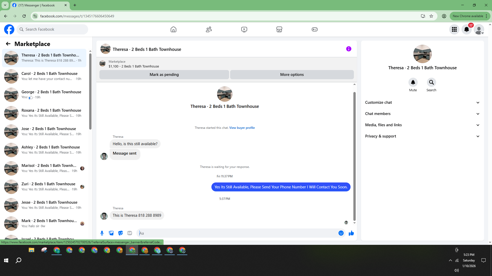This screenshot has width=492, height=276.
Task: Click the voice clip microphone icon
Action: (x=102, y=233)
